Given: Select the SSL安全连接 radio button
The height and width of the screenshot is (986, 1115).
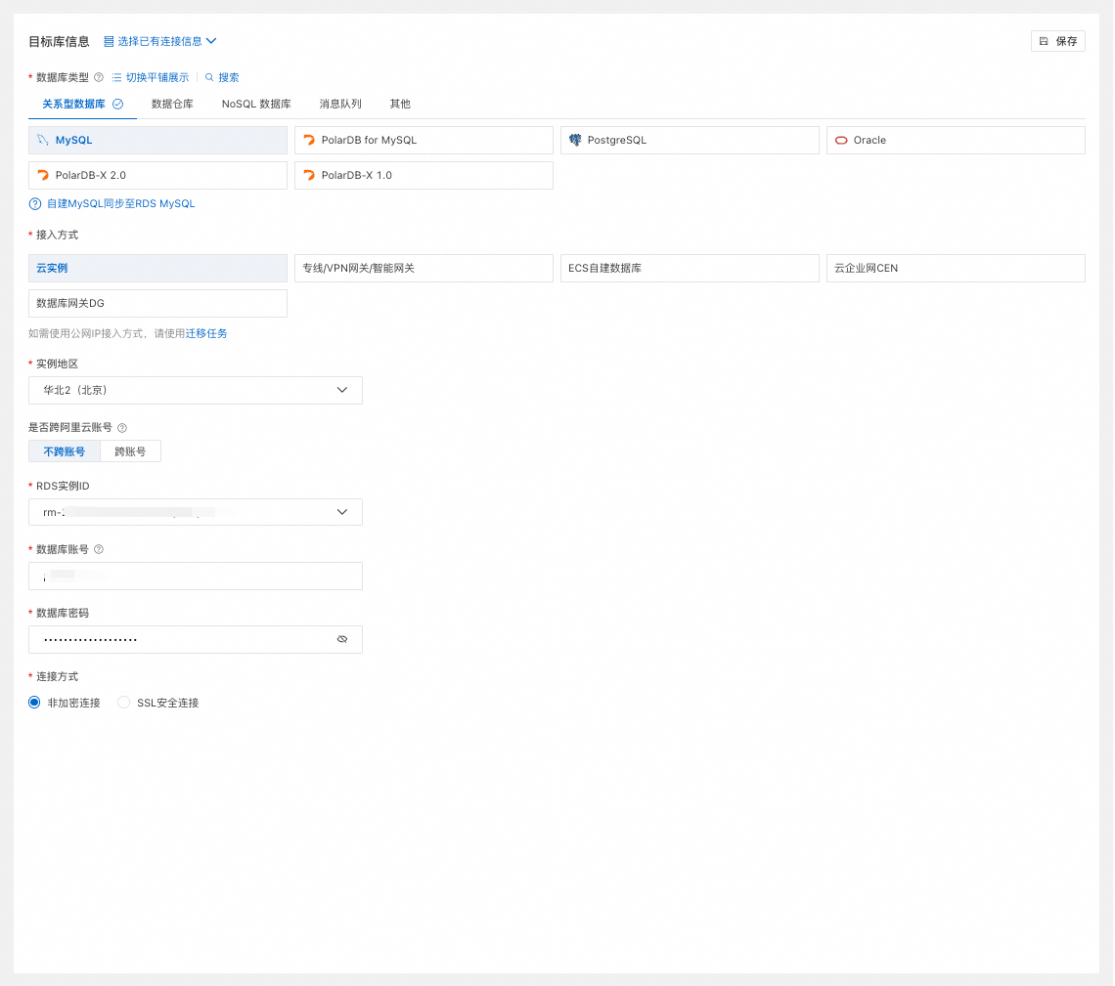Looking at the screenshot, I should tap(124, 703).
